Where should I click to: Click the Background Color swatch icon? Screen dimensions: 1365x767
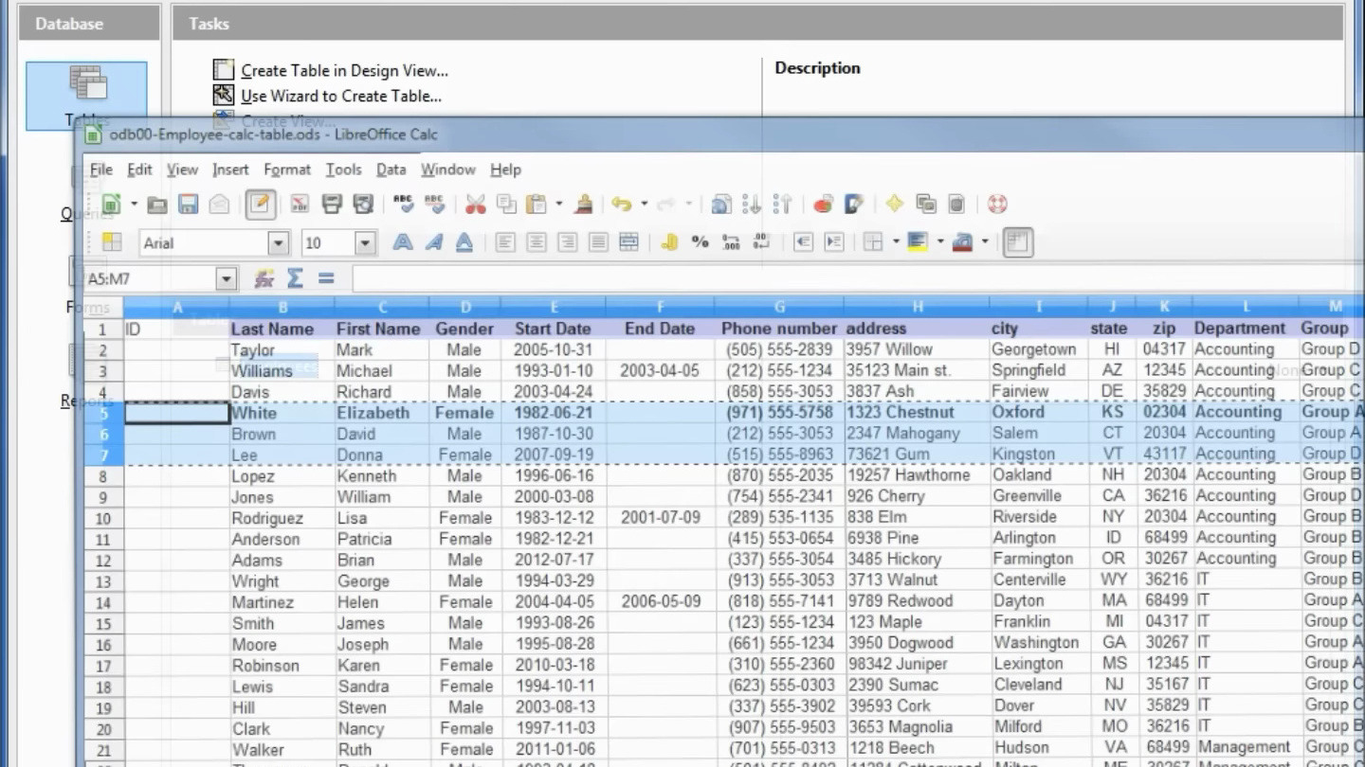tap(917, 242)
